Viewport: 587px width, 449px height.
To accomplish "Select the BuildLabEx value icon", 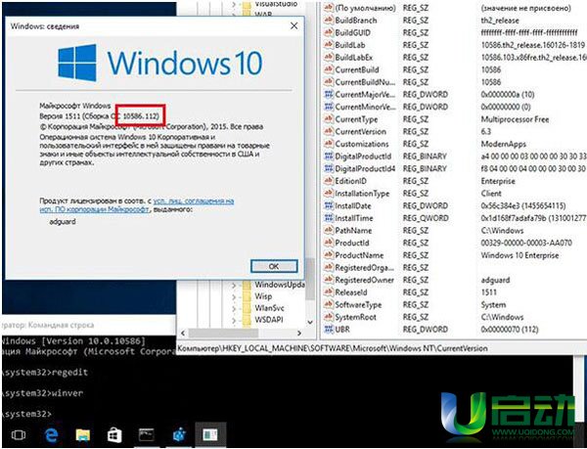I will tap(329, 57).
